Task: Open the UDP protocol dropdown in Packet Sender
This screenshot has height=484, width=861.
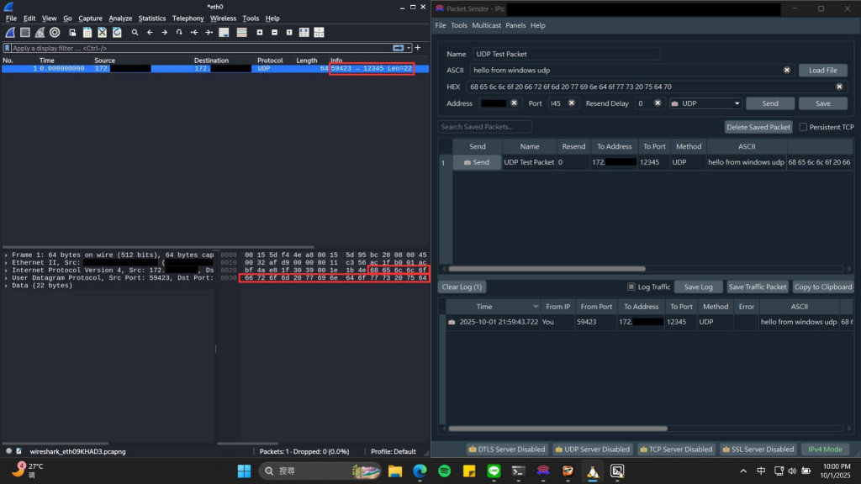Action: point(705,103)
